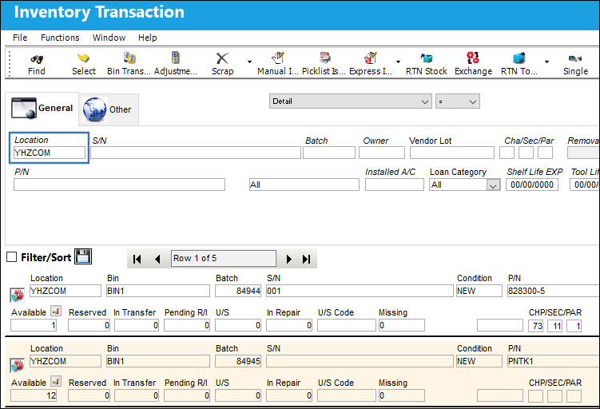Click the Installed A/C field

(395, 185)
